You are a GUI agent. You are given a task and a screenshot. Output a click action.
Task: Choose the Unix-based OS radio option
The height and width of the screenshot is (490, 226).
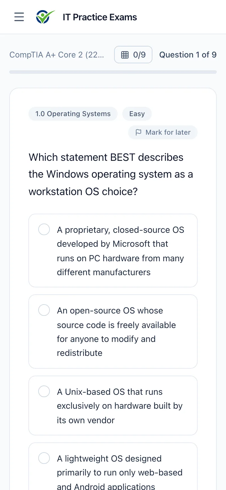click(x=44, y=391)
